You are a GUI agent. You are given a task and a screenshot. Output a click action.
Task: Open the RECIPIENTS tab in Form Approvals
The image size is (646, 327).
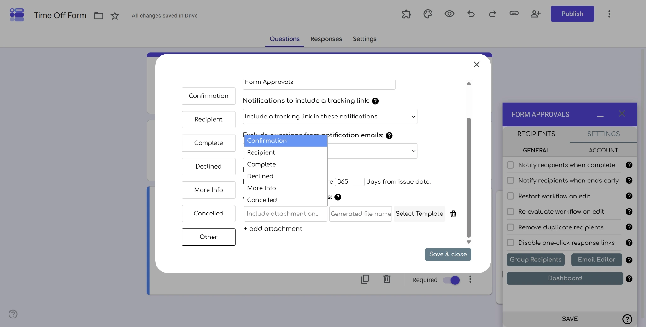(536, 134)
